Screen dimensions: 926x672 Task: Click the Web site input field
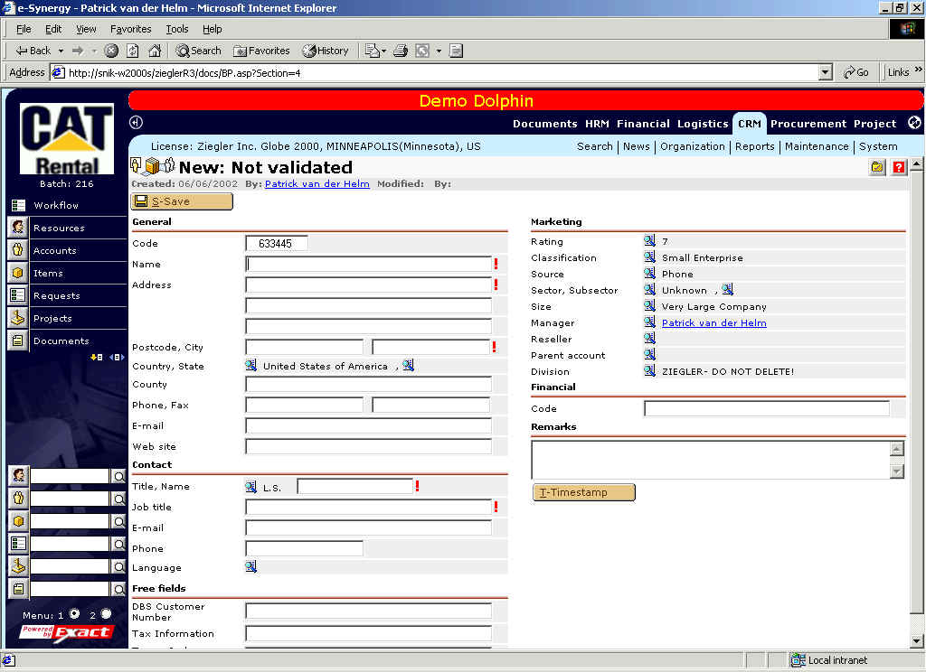[369, 446]
